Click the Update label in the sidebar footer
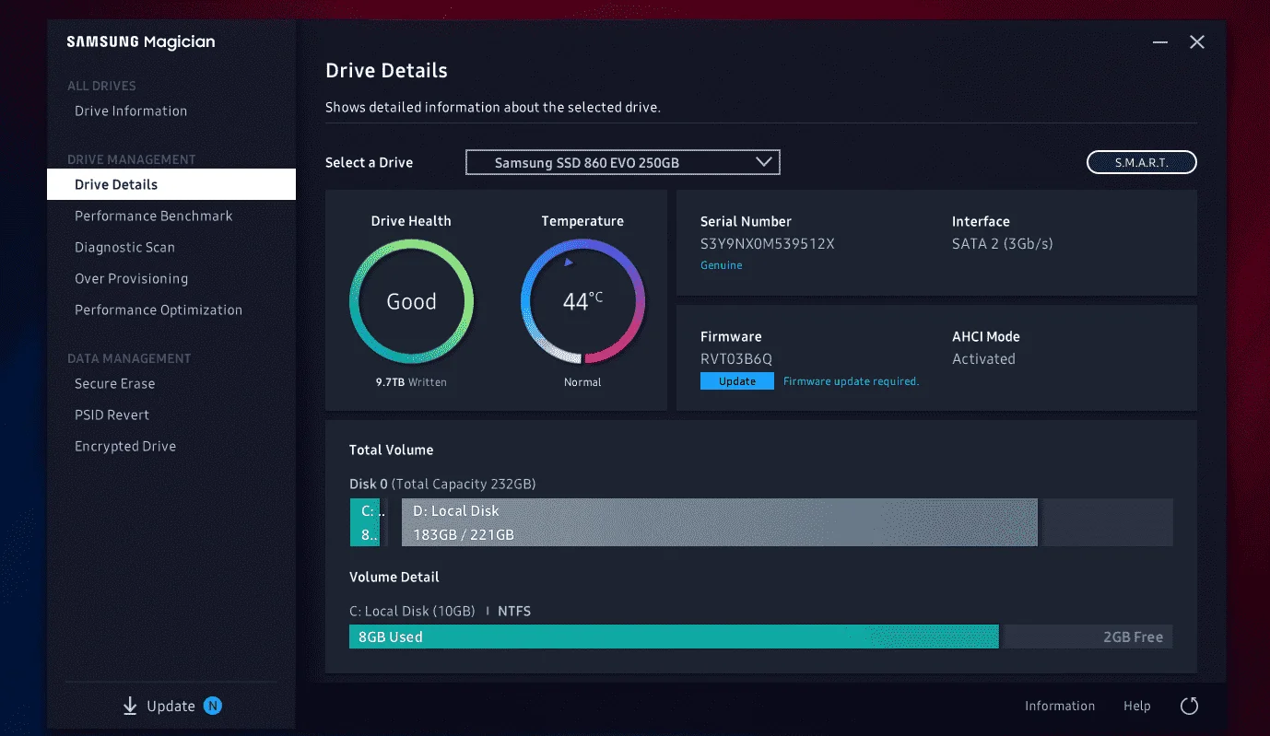The height and width of the screenshot is (736, 1270). 171,707
